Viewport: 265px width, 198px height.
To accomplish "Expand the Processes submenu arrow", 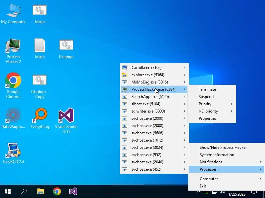I will [260, 169].
